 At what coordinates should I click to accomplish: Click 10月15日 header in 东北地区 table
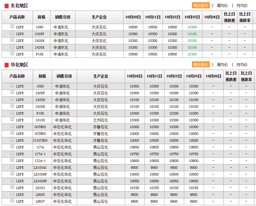(192, 17)
